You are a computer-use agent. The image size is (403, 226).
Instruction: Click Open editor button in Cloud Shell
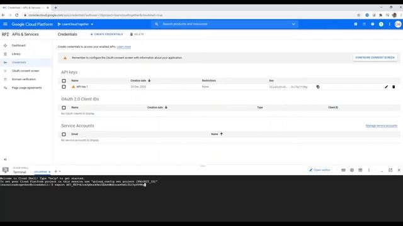(x=320, y=170)
